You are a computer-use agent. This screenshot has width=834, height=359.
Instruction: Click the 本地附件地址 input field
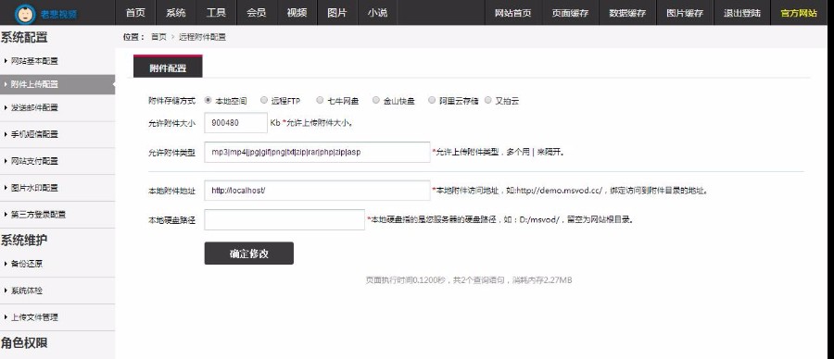[x=317, y=190]
